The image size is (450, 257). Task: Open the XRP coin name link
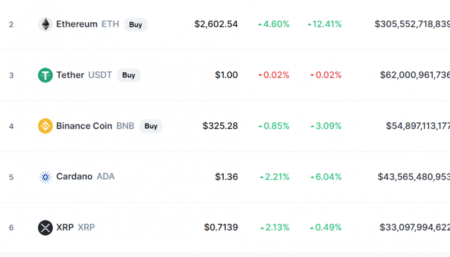65,227
